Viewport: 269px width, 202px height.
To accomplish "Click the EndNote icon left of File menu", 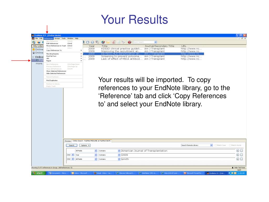I will tap(33, 38).
